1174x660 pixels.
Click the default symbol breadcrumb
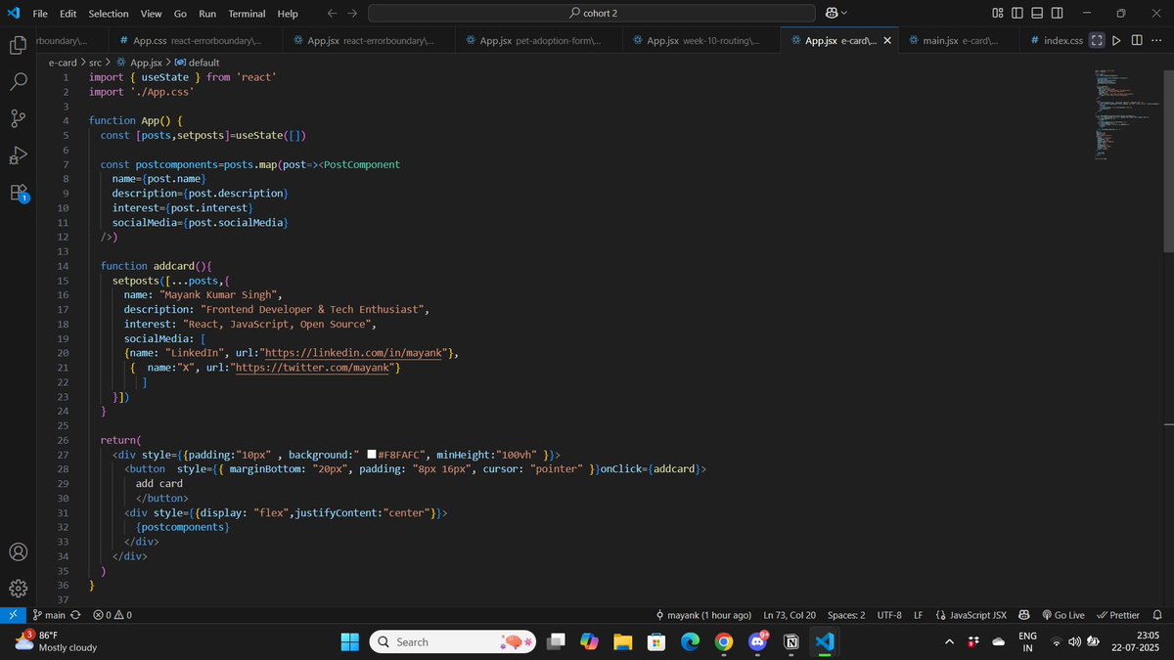point(197,62)
